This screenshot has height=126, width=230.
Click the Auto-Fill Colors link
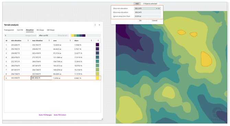click(60, 115)
